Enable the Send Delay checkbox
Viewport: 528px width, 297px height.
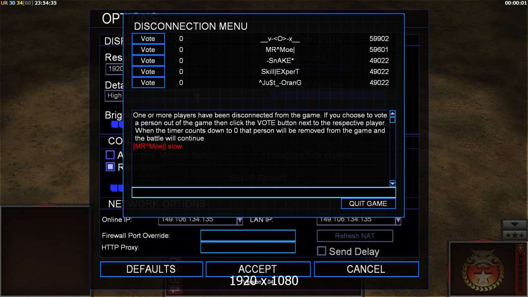click(321, 251)
